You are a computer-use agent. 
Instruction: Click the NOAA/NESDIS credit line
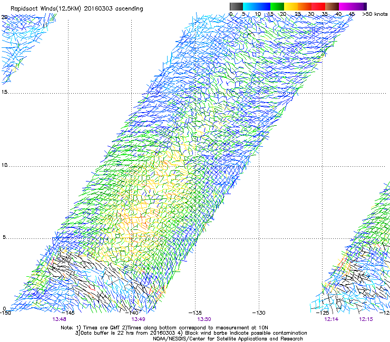pyautogui.click(x=228, y=339)
